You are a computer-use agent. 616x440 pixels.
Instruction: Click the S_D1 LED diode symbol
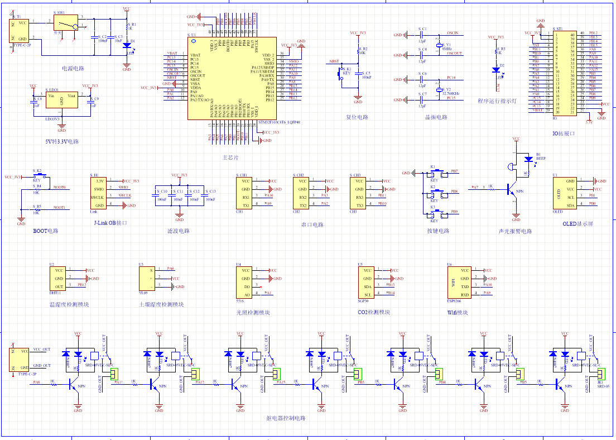[127, 46]
